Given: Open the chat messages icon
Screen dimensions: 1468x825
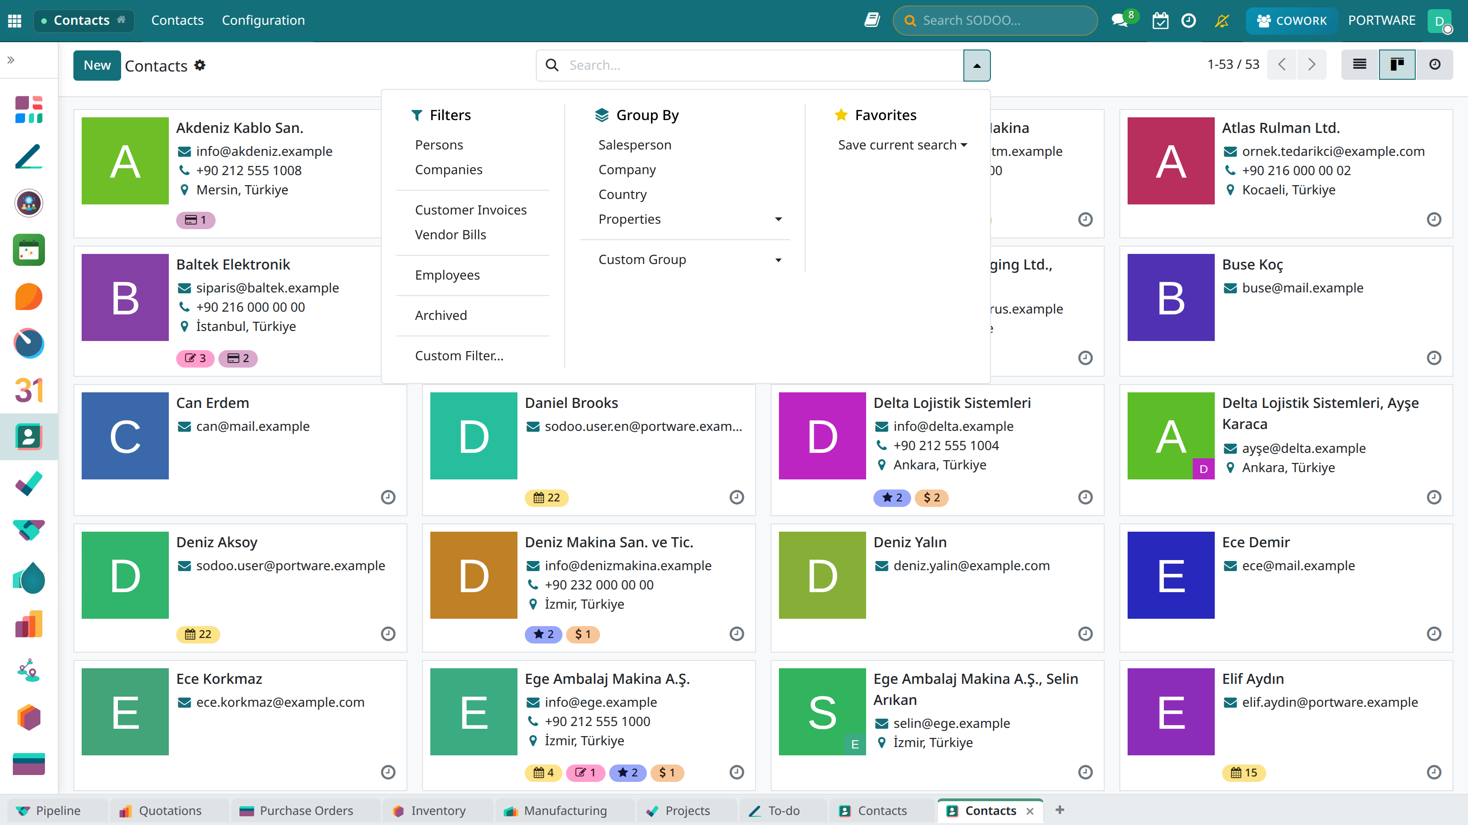Looking at the screenshot, I should pos(1120,21).
